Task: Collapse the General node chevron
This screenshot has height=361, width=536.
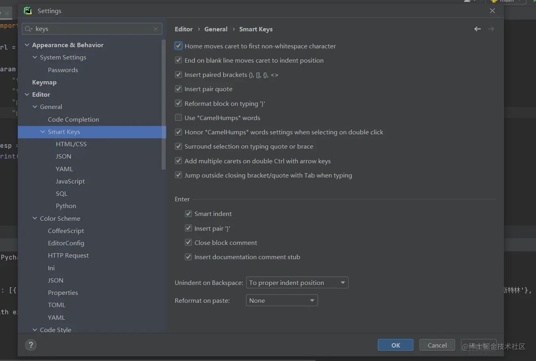Action: (35, 107)
